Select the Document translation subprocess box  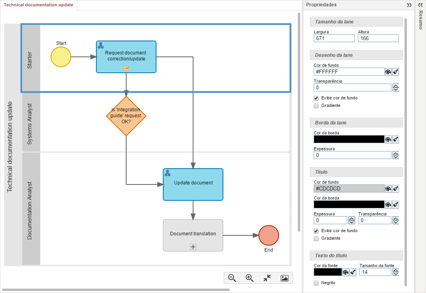tap(193, 235)
